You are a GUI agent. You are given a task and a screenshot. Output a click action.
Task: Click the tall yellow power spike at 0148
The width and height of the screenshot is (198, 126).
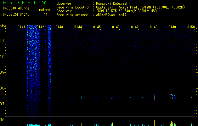pyautogui.click(x=154, y=123)
